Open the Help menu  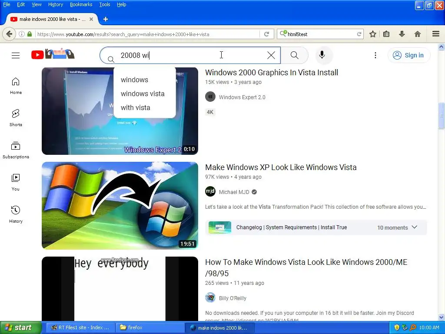[x=122, y=4]
